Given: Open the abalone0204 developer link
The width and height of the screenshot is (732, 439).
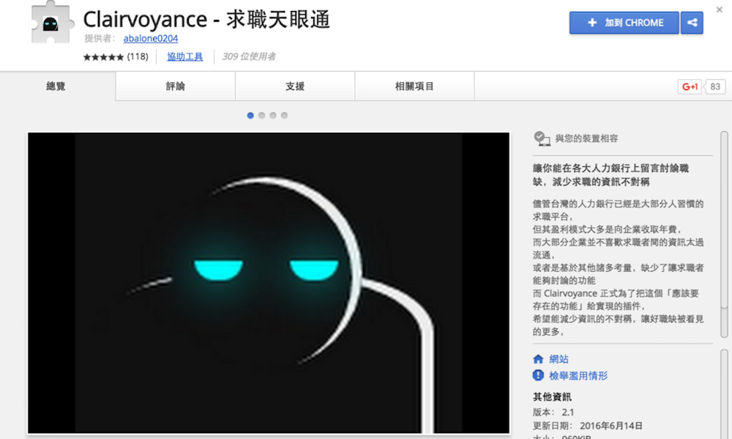Looking at the screenshot, I should 150,39.
